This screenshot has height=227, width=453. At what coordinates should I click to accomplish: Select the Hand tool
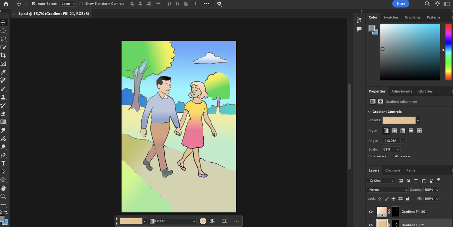(x=3, y=188)
